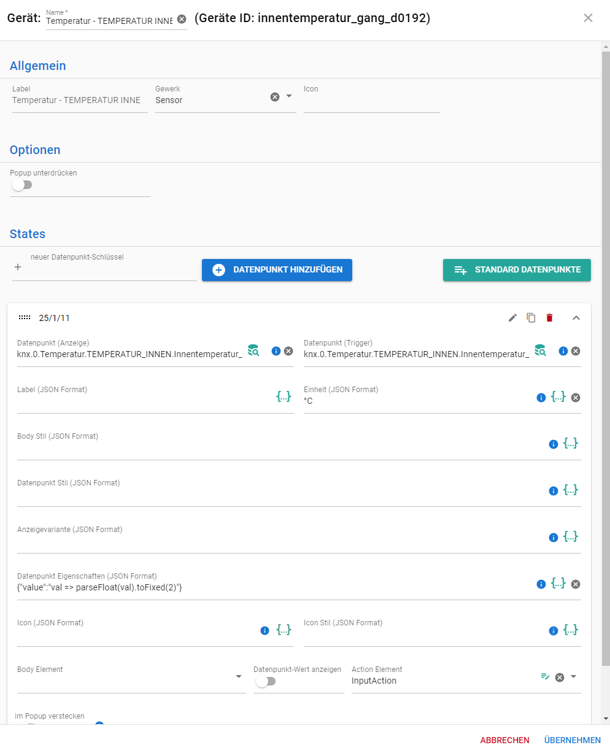Click the pencil edit icon on state 25/1/11
Viewport: 610px width, 753px height.
pyautogui.click(x=512, y=318)
